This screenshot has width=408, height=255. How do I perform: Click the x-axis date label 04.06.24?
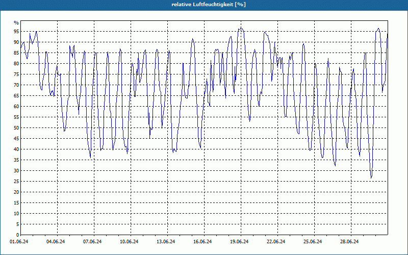(56, 242)
